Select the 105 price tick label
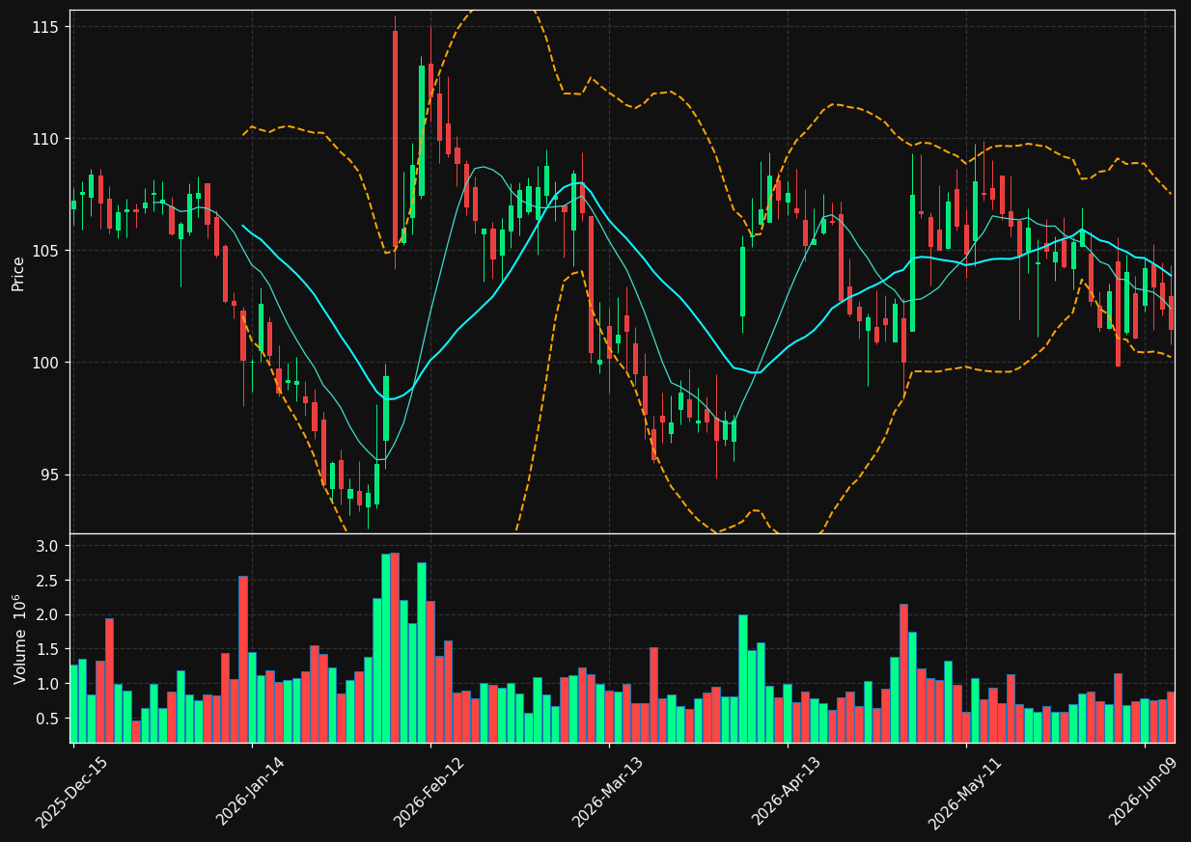This screenshot has height=842, width=1191. pos(44,251)
